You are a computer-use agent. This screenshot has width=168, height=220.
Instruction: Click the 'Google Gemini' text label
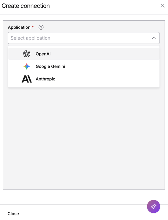pyautogui.click(x=50, y=66)
